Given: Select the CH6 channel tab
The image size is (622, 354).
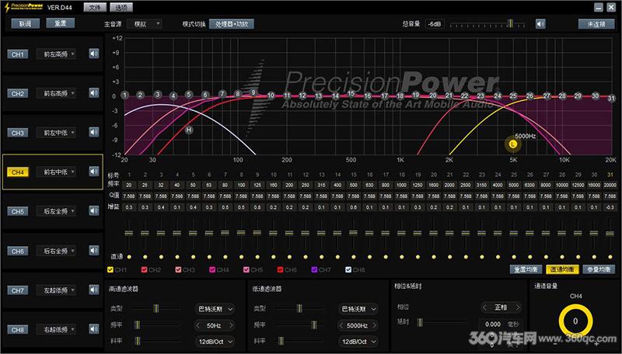Looking at the screenshot, I should click(x=17, y=251).
